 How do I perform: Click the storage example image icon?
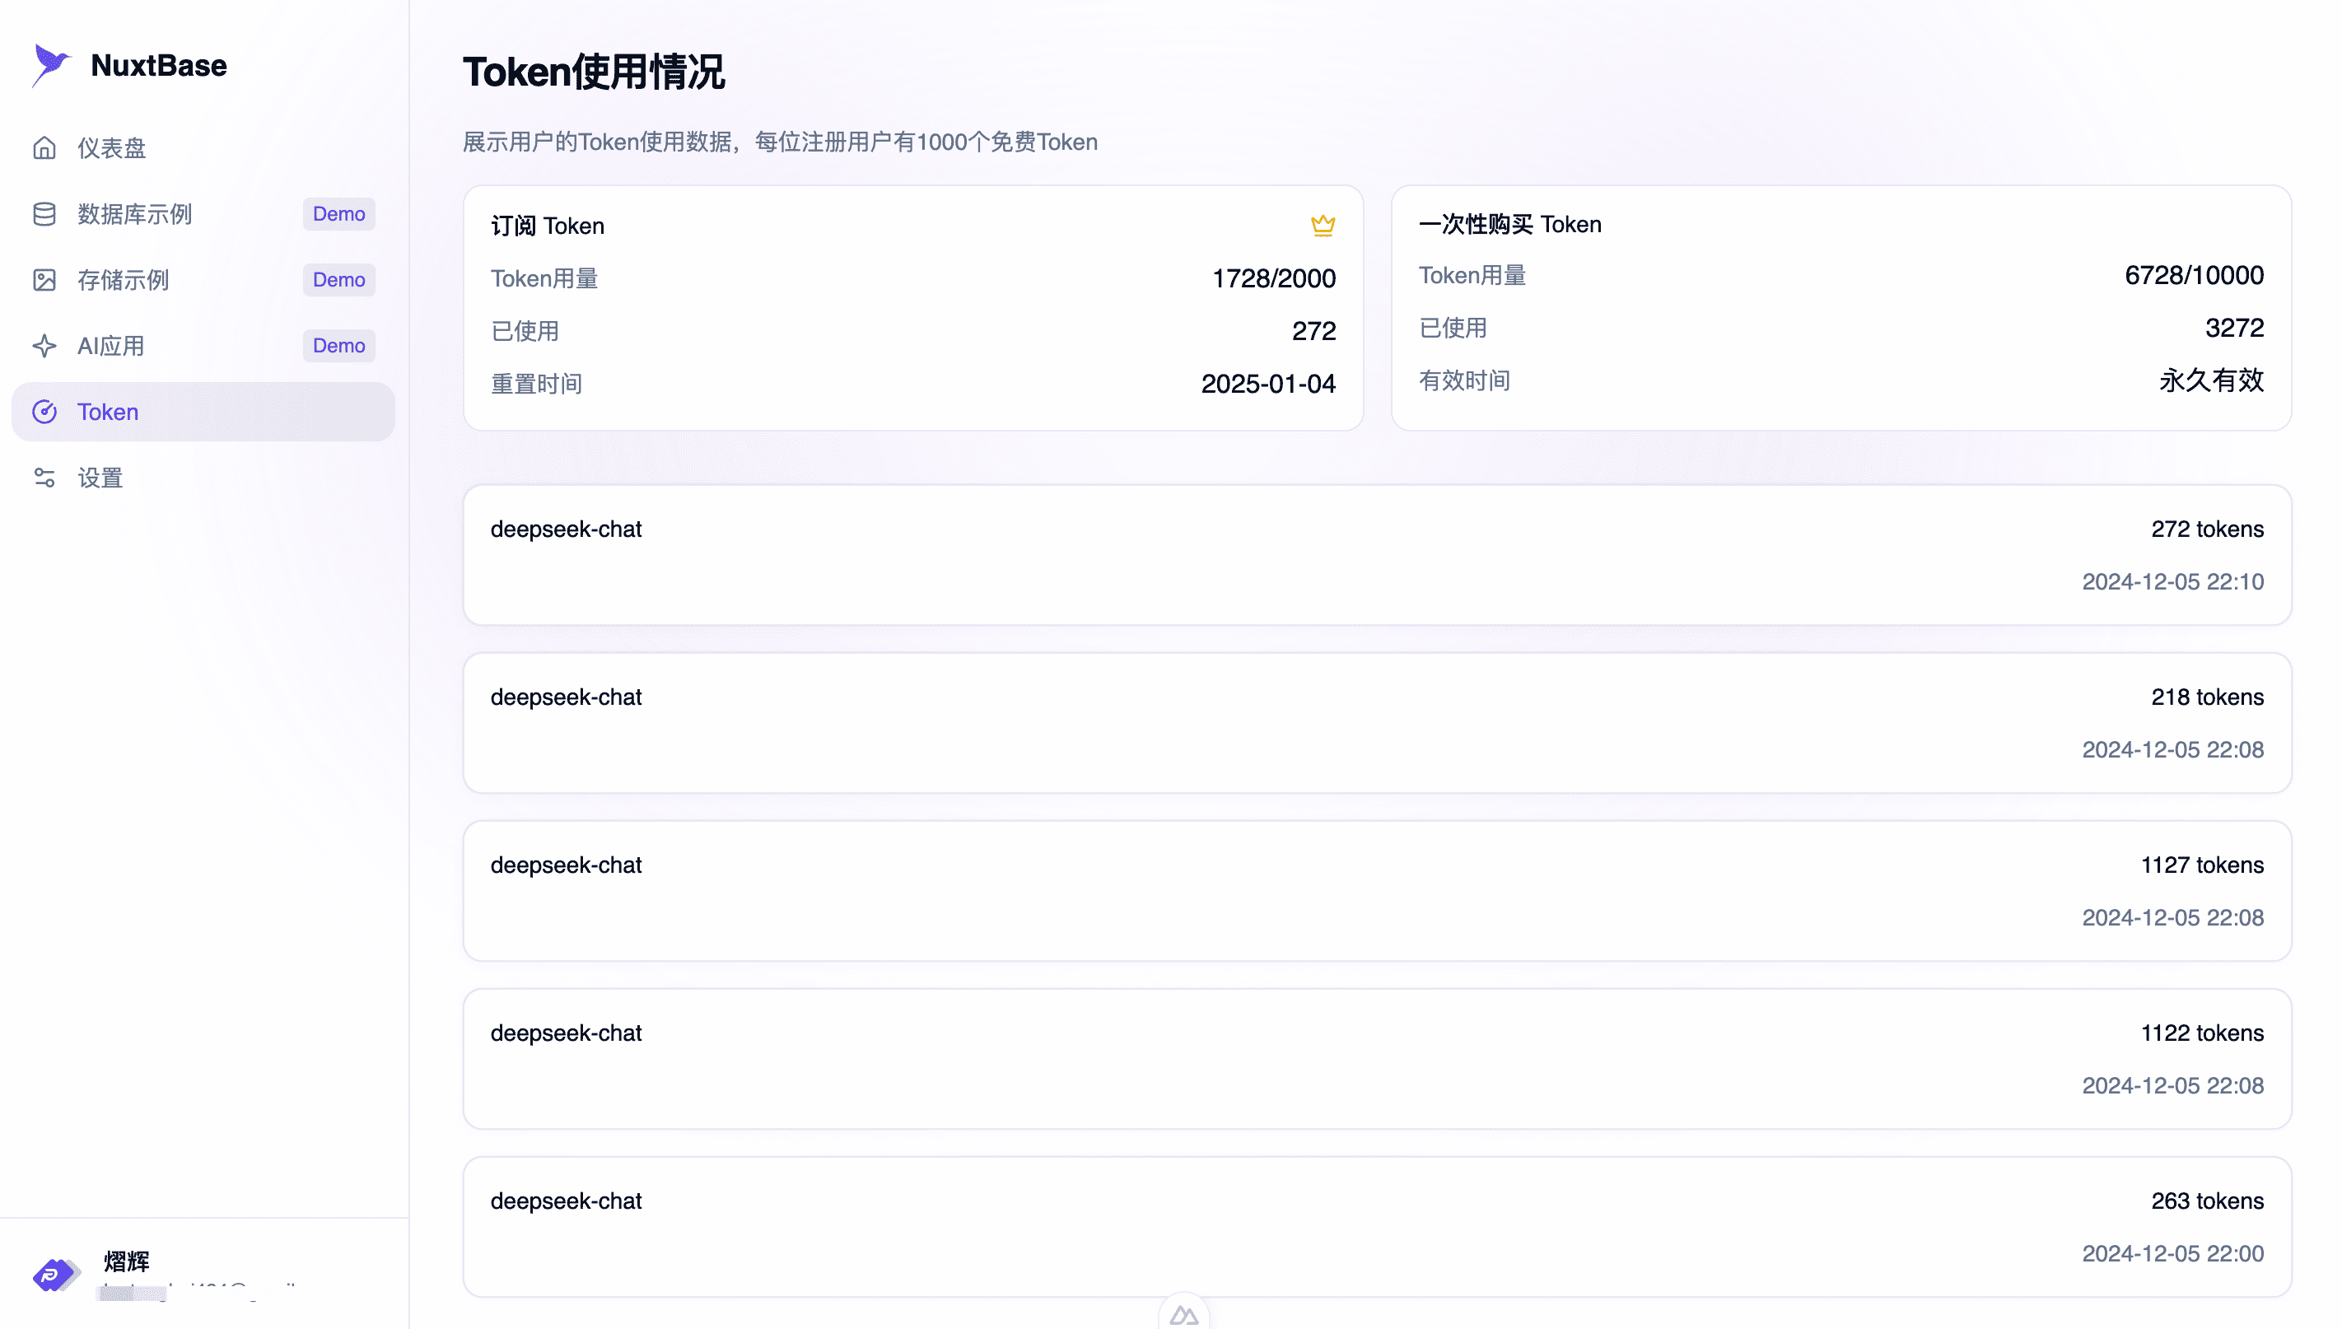tap(44, 280)
